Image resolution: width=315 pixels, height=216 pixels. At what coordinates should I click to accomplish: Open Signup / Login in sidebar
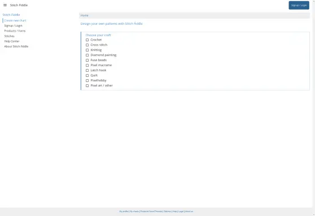[13, 25]
